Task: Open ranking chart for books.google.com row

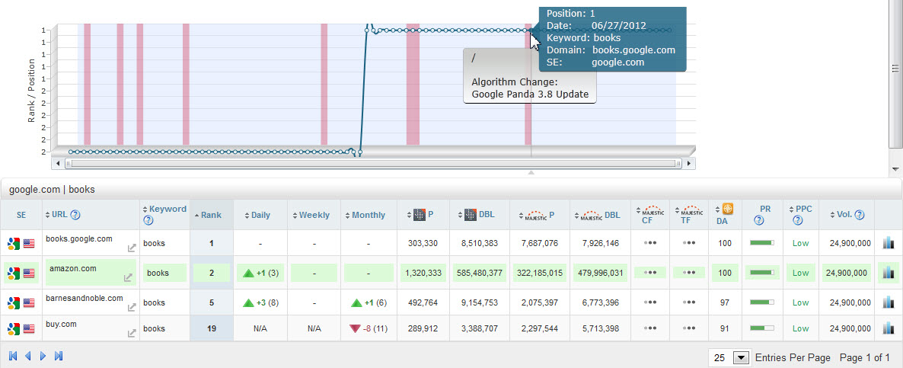Action: click(x=888, y=243)
